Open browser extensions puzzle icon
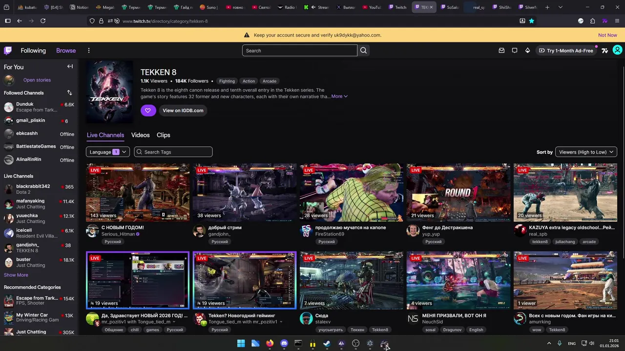625x351 pixels. 592,21
